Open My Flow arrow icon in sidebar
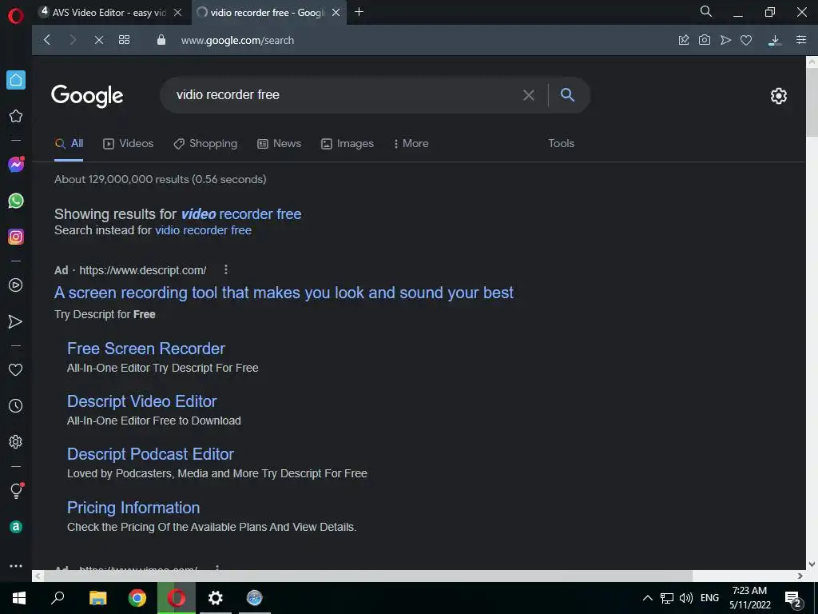Viewport: 818px width, 614px height. pyautogui.click(x=16, y=321)
